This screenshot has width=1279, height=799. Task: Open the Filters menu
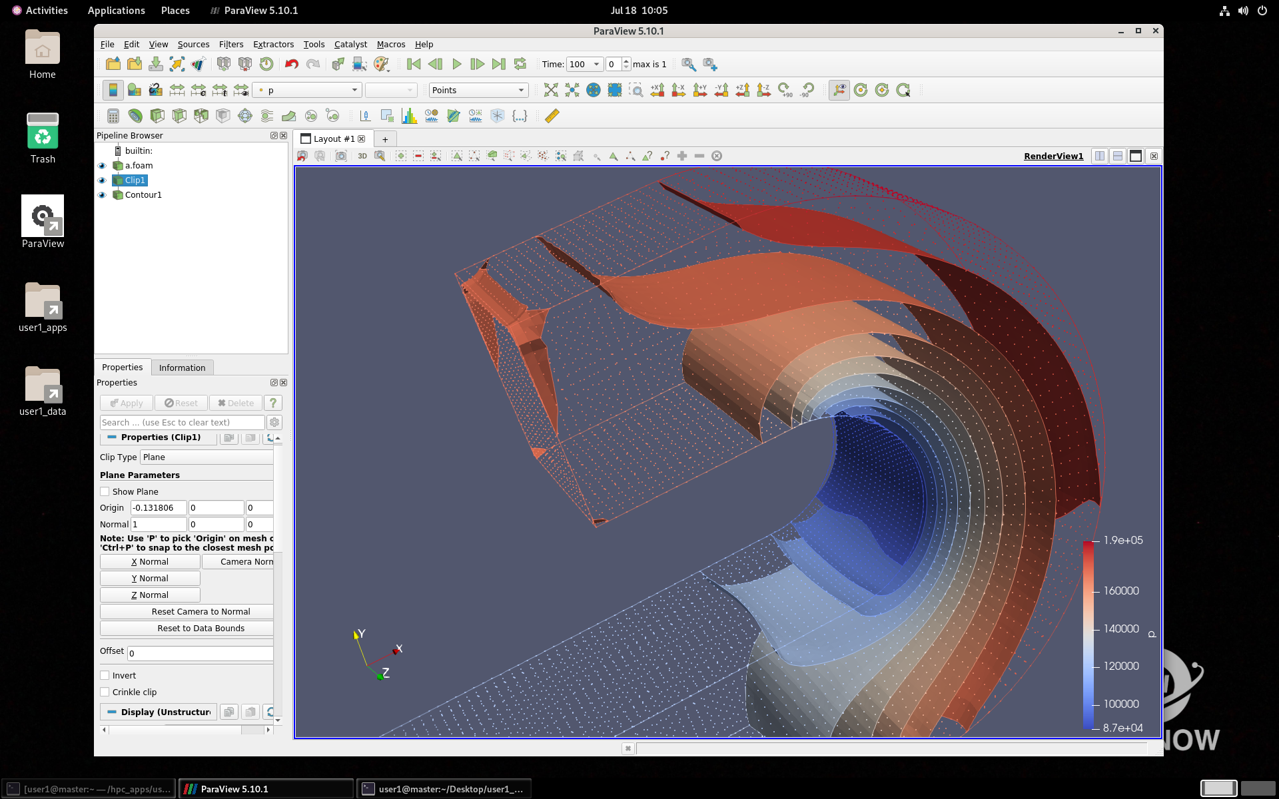pyautogui.click(x=230, y=44)
